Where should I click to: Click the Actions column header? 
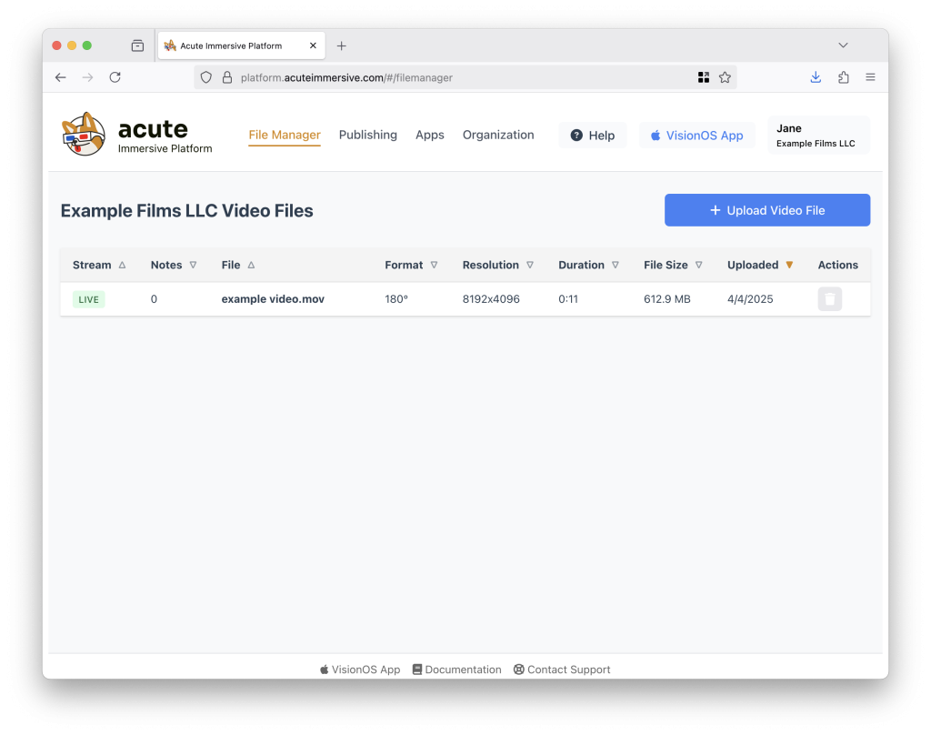coord(837,265)
